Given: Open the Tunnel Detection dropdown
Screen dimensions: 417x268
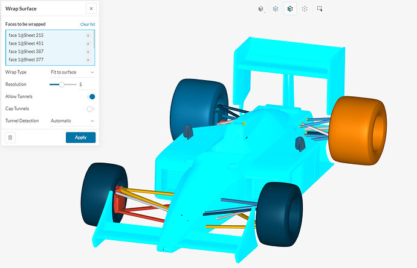Looking at the screenshot, I should 72,121.
